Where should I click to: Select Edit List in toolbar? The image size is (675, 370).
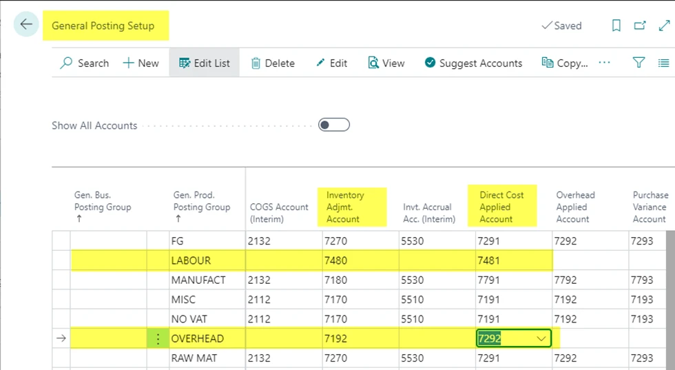[204, 63]
